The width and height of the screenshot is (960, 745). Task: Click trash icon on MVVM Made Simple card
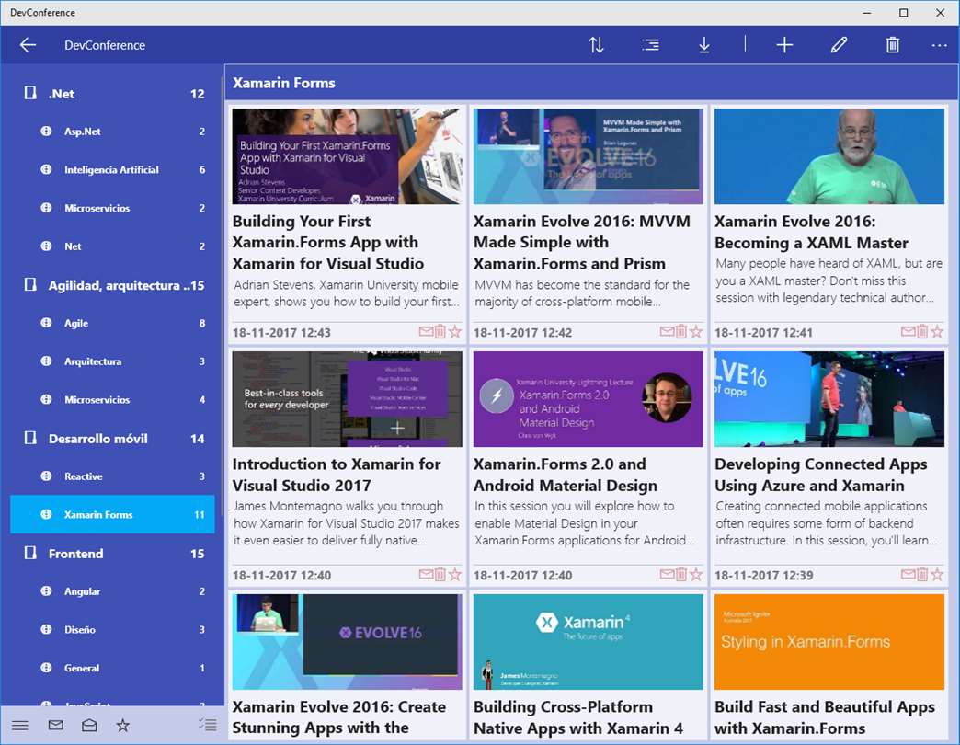(680, 331)
